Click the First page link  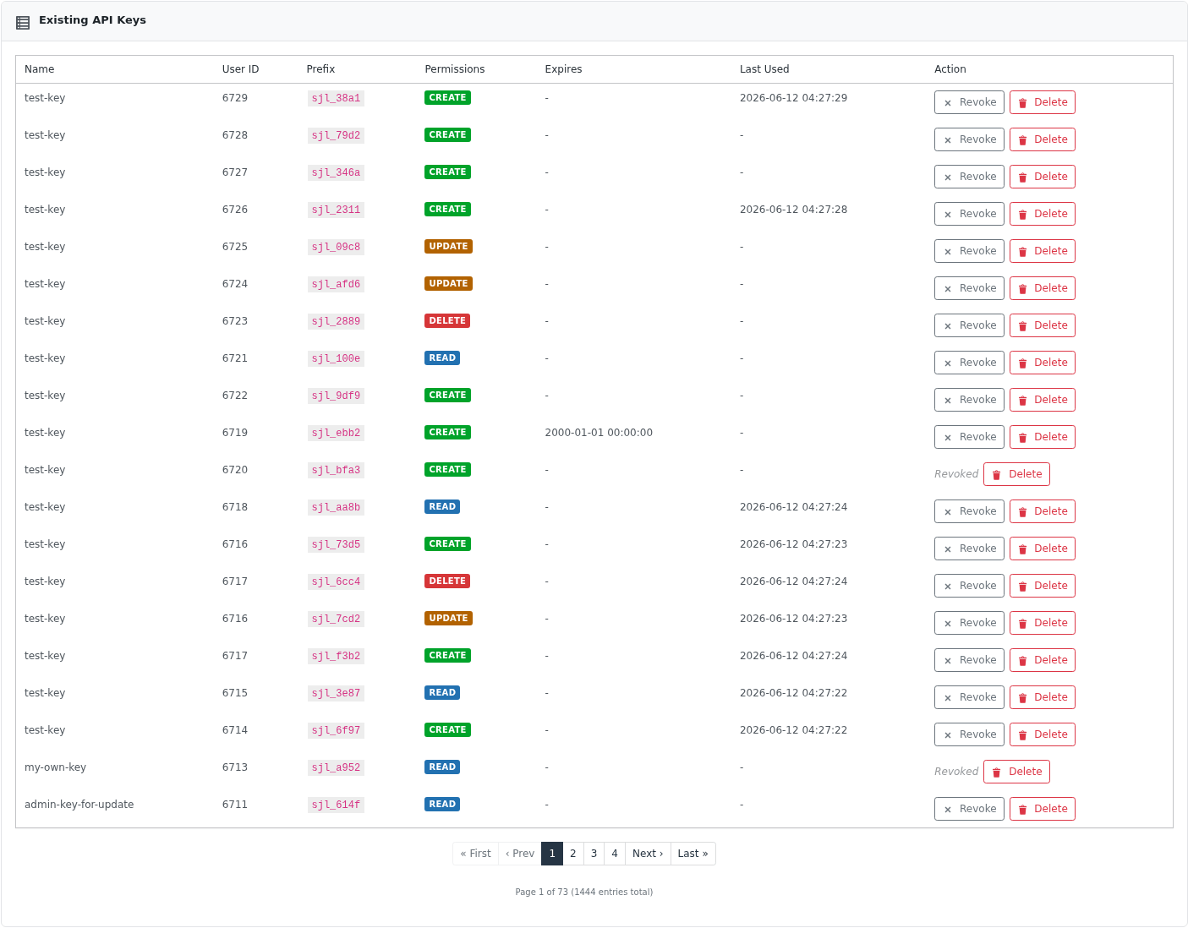point(475,854)
